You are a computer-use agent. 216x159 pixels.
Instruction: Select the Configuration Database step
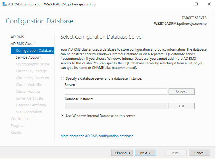click(32, 50)
